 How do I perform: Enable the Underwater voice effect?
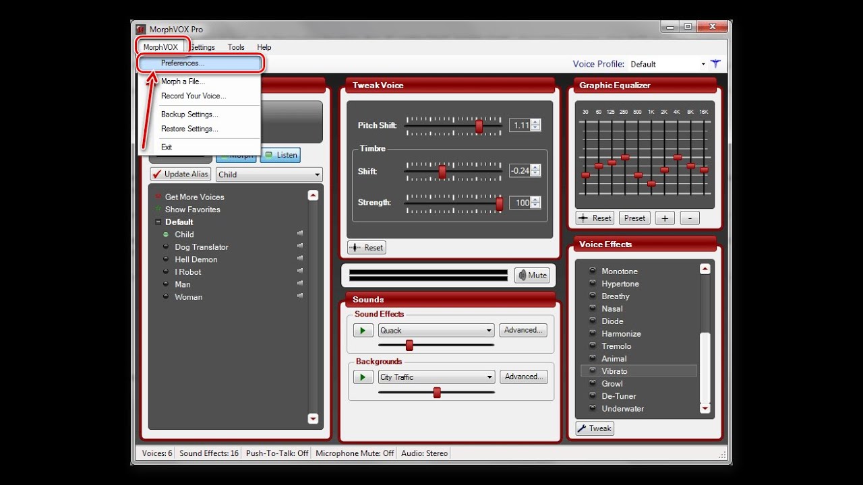point(622,409)
